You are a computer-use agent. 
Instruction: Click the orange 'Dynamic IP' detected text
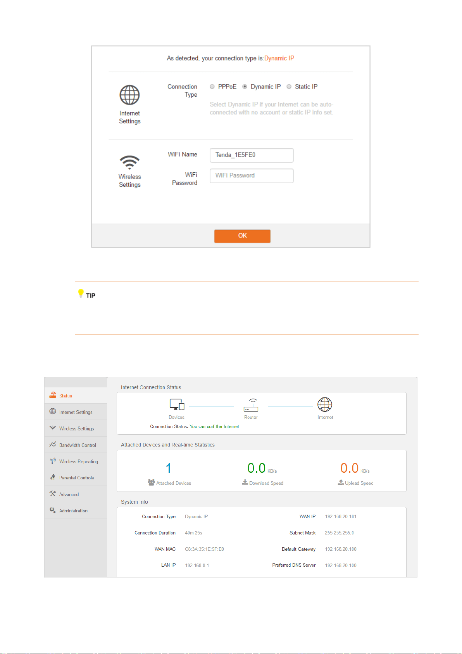279,58
